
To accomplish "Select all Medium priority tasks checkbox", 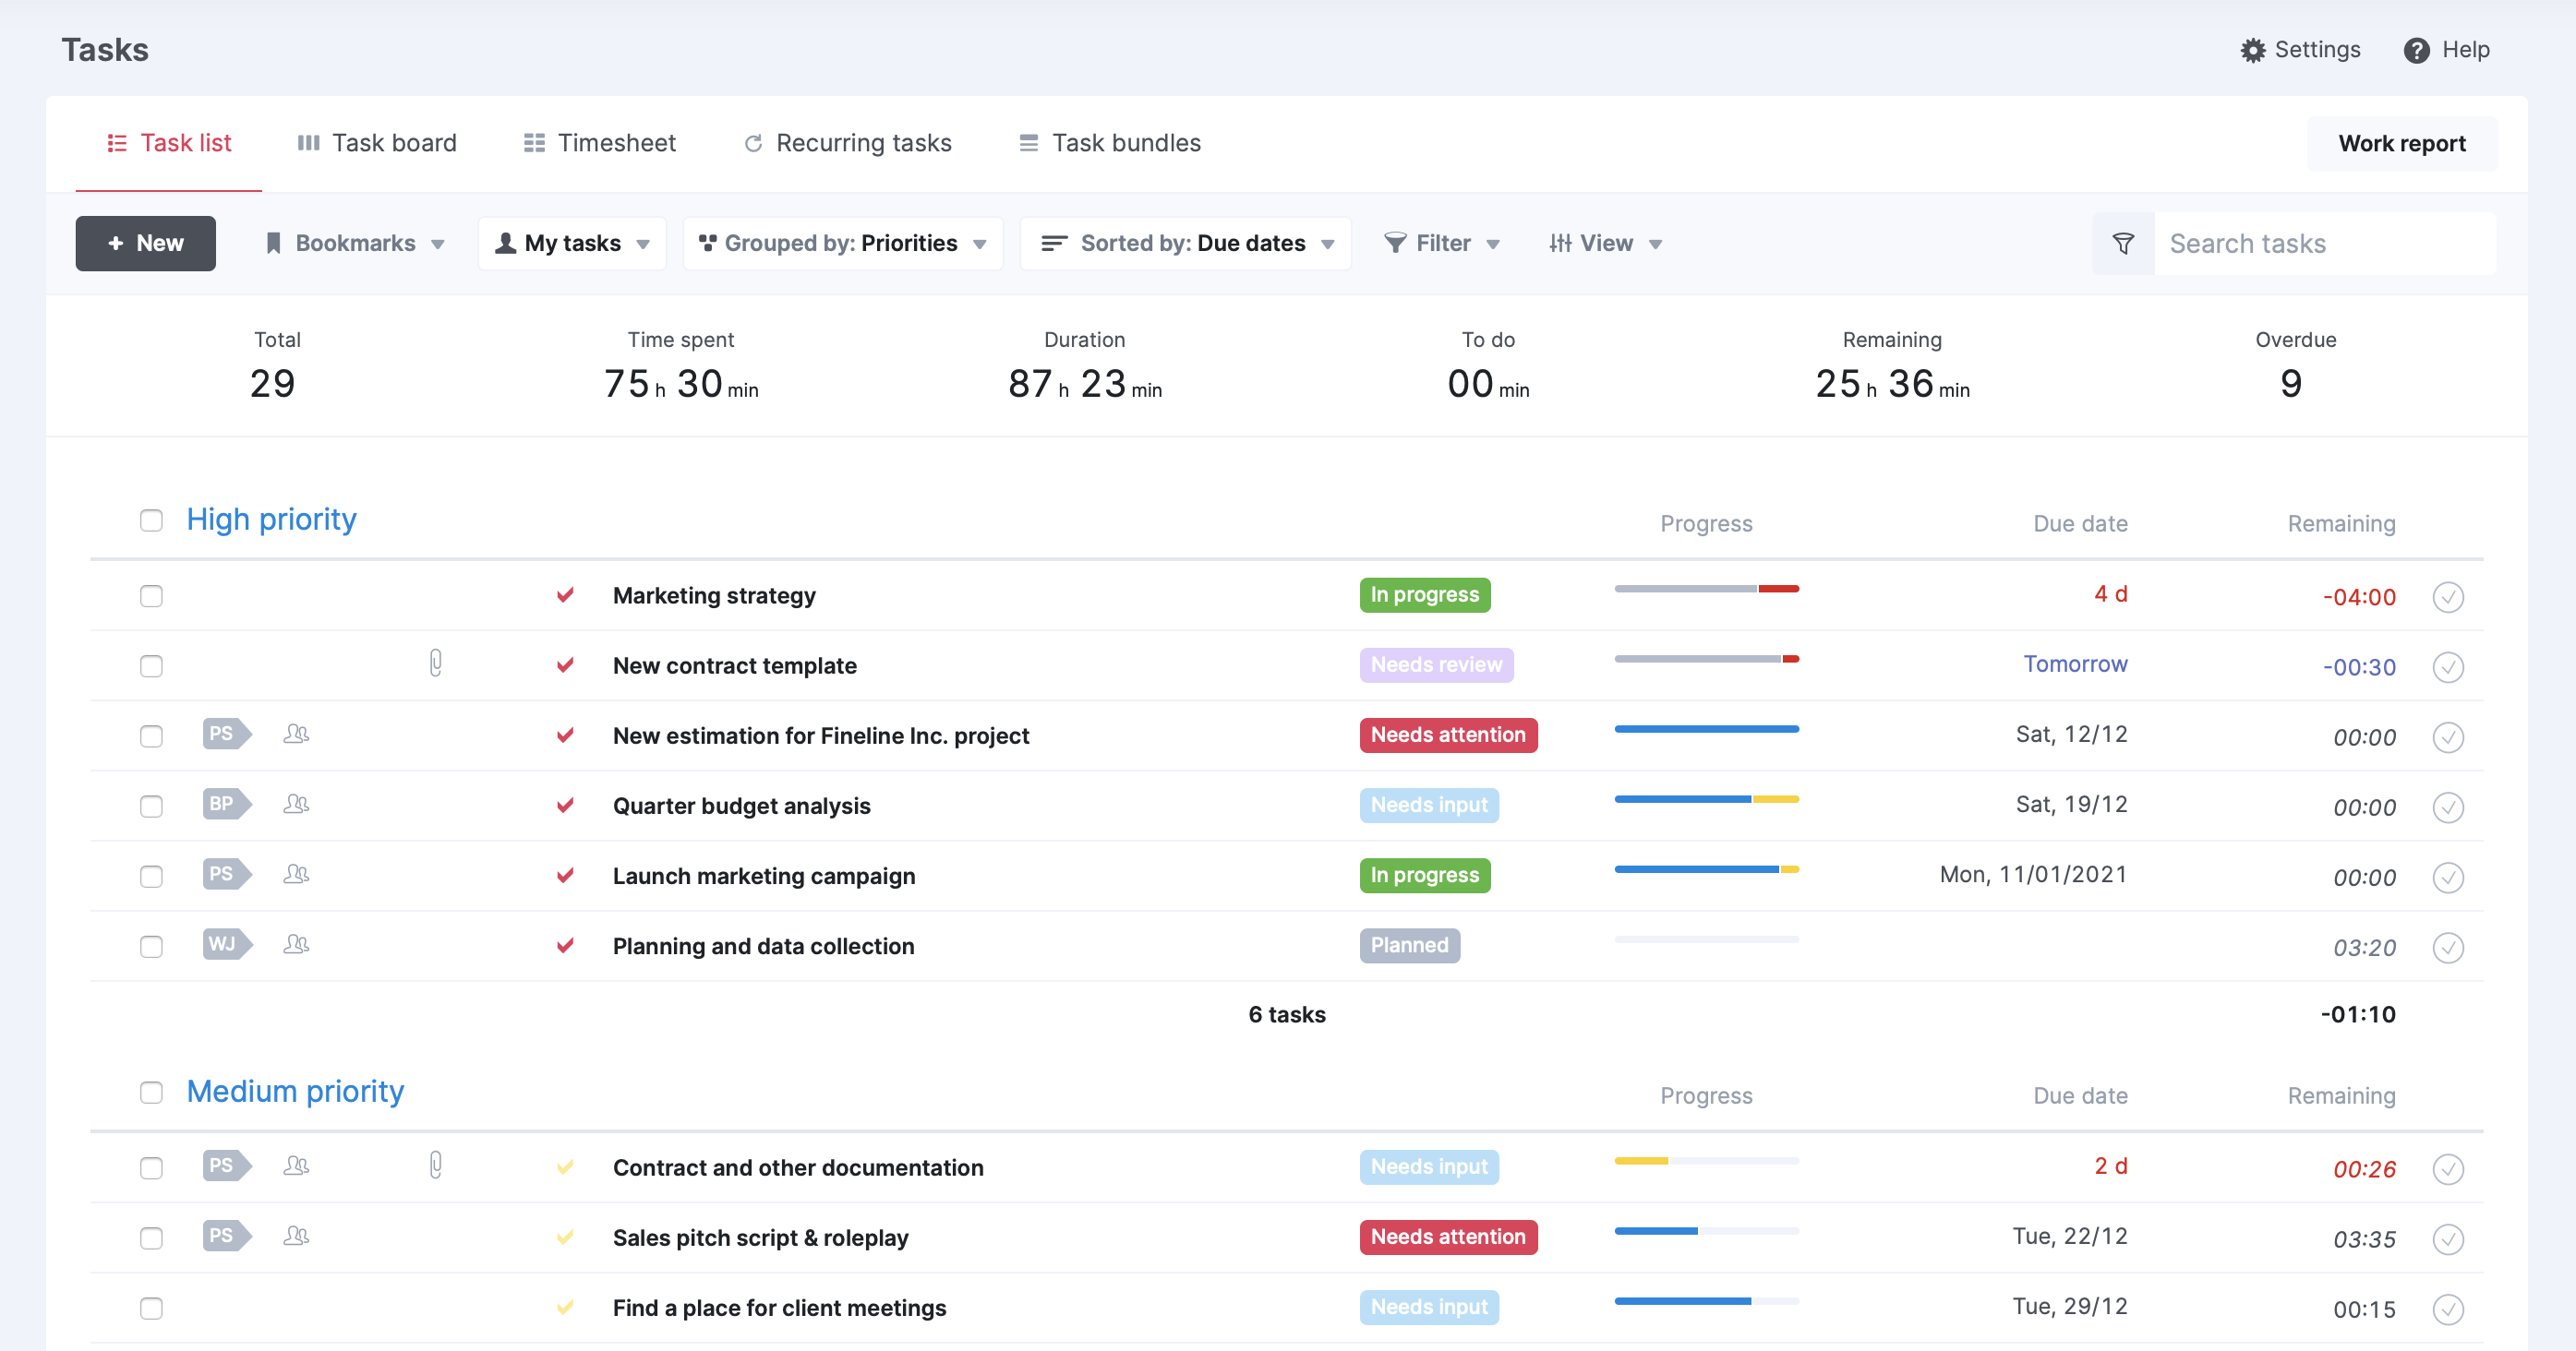I will [x=151, y=1093].
